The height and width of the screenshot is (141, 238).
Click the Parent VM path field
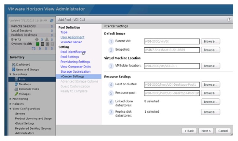point(172,41)
